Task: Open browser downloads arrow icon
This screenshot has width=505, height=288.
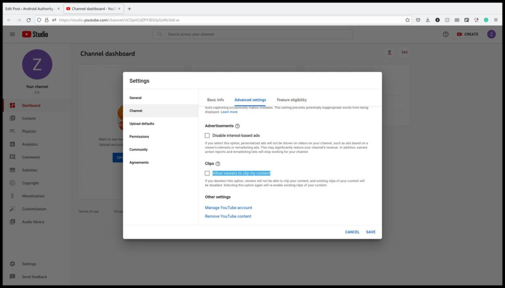Action: coord(428,20)
